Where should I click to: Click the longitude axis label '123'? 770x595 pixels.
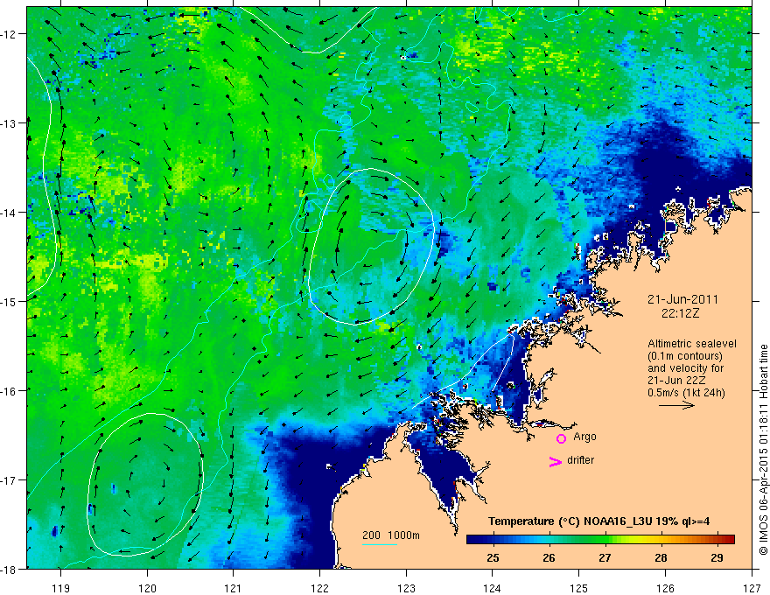406,588
